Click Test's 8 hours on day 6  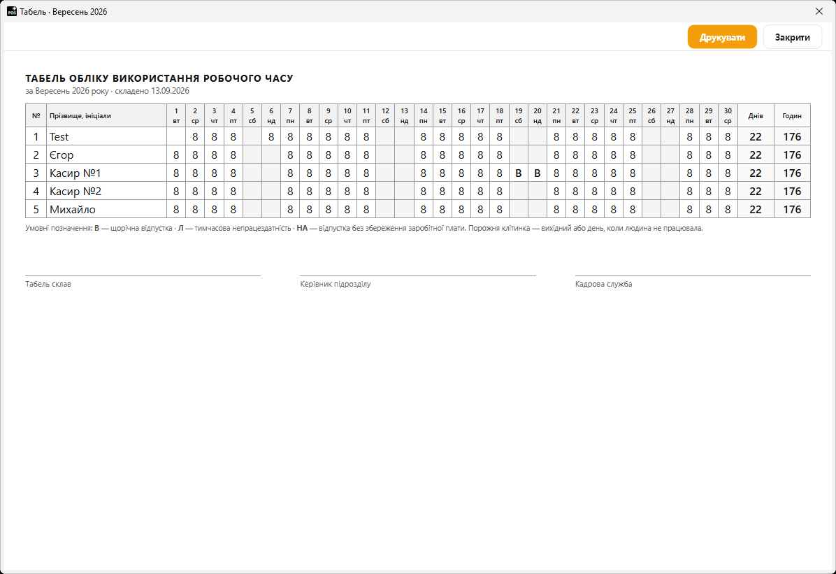pyautogui.click(x=271, y=136)
